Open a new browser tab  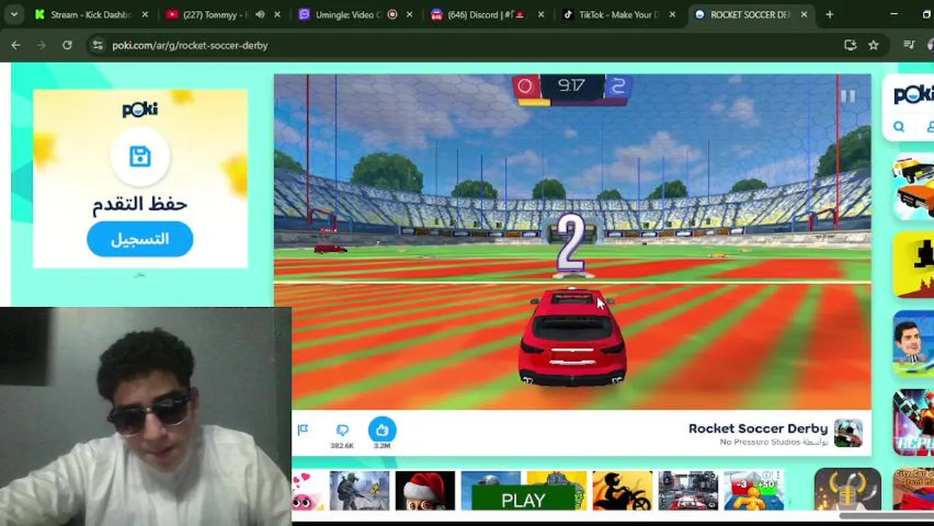(x=829, y=15)
